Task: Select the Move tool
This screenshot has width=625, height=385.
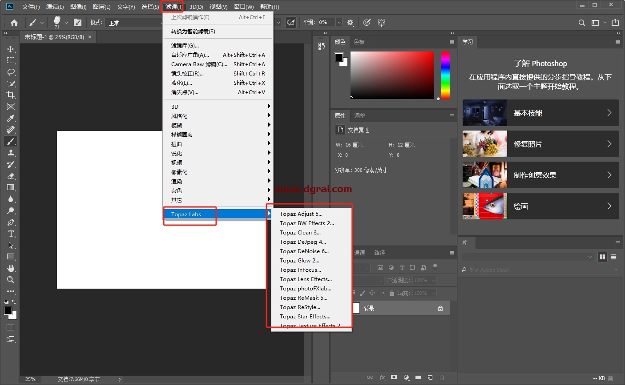Action: tap(11, 49)
